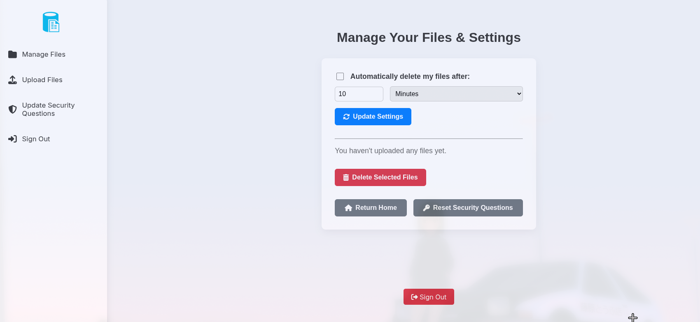Enable automatic file deletion checkbox
700x322 pixels.
340,76
